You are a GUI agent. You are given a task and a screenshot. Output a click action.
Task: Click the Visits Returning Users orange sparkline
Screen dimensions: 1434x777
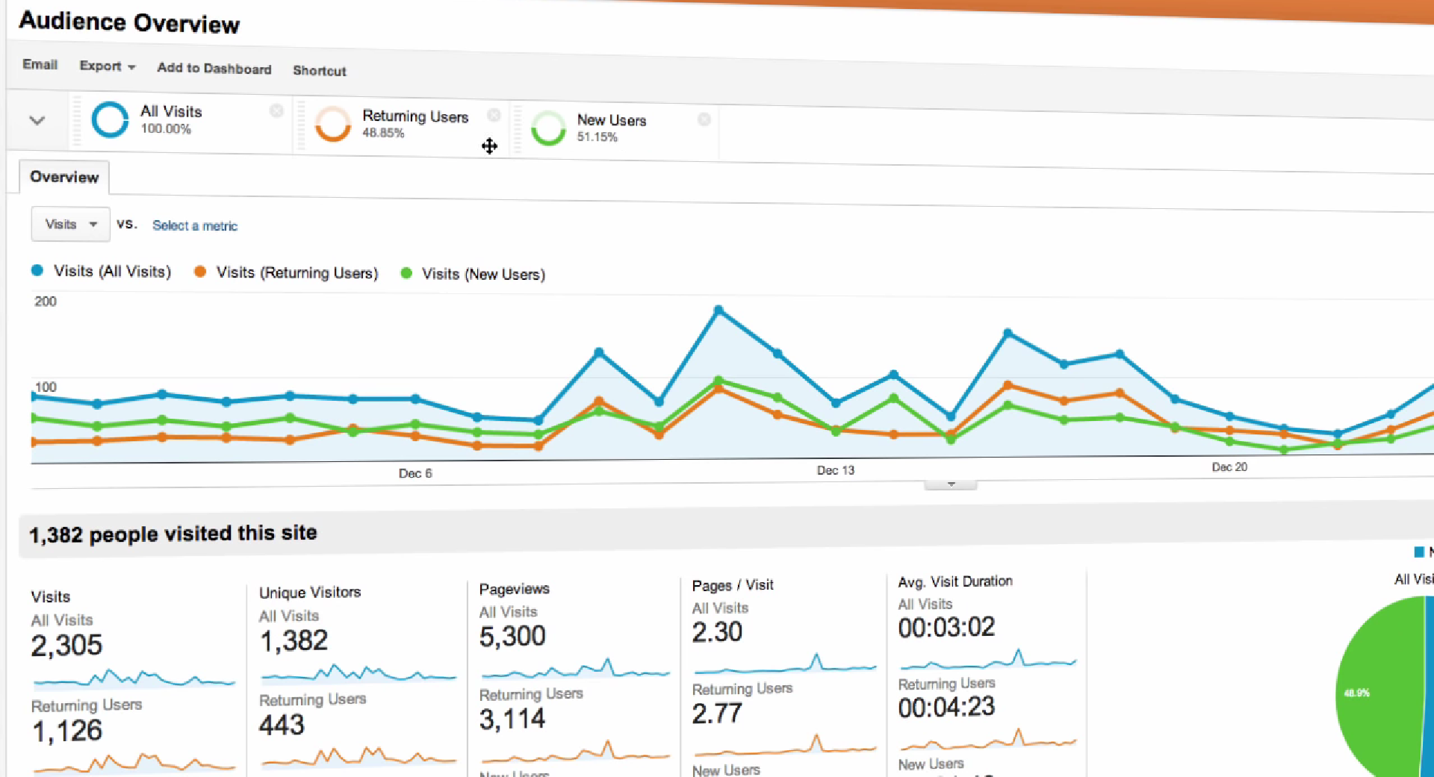click(x=134, y=763)
